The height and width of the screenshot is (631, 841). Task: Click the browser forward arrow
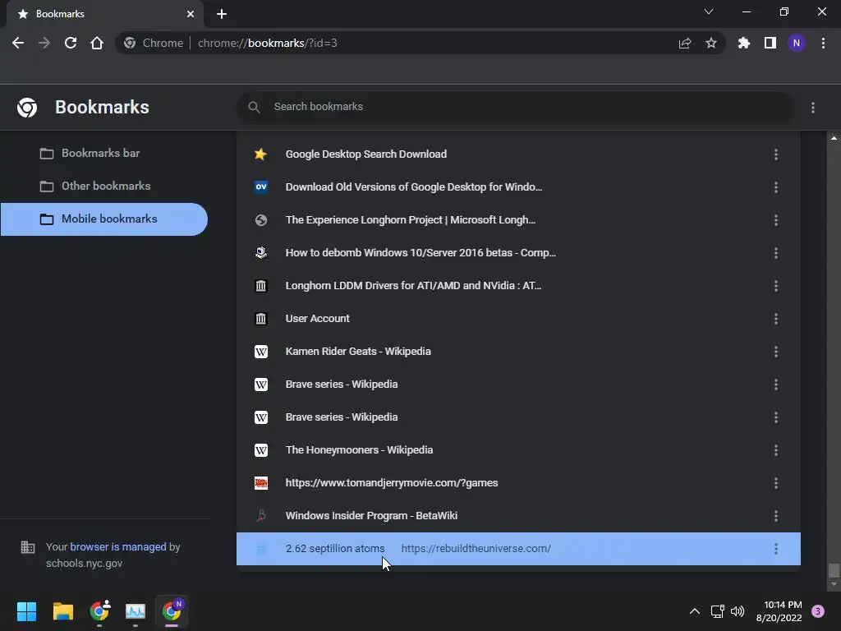44,43
